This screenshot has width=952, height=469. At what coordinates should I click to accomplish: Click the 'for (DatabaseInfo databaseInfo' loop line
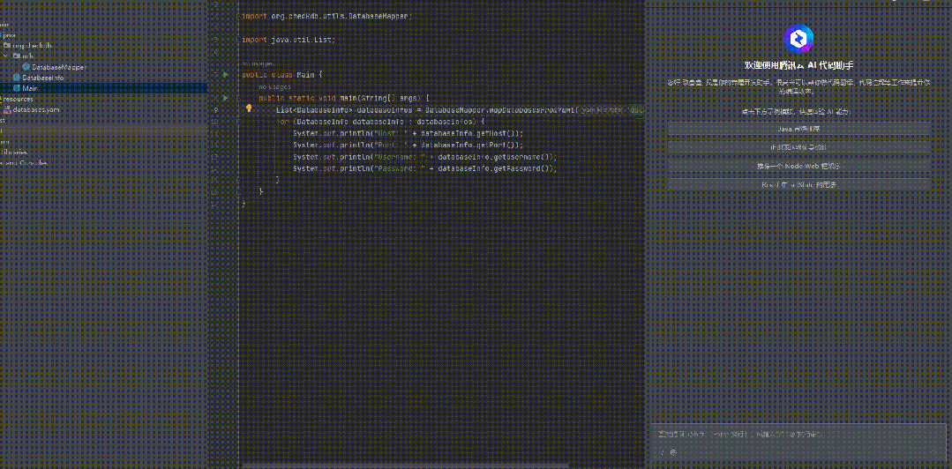pos(380,122)
